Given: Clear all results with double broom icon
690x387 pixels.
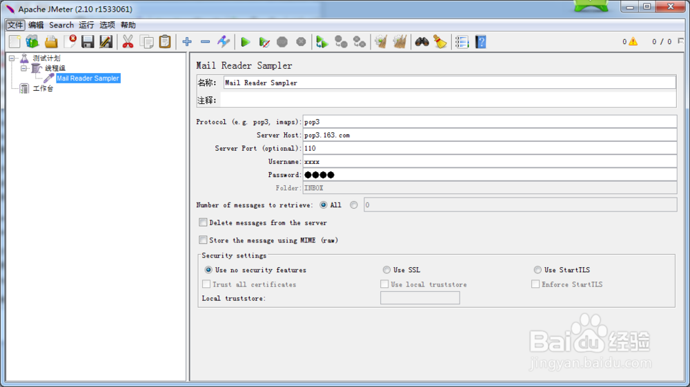Looking at the screenshot, I should [x=400, y=42].
